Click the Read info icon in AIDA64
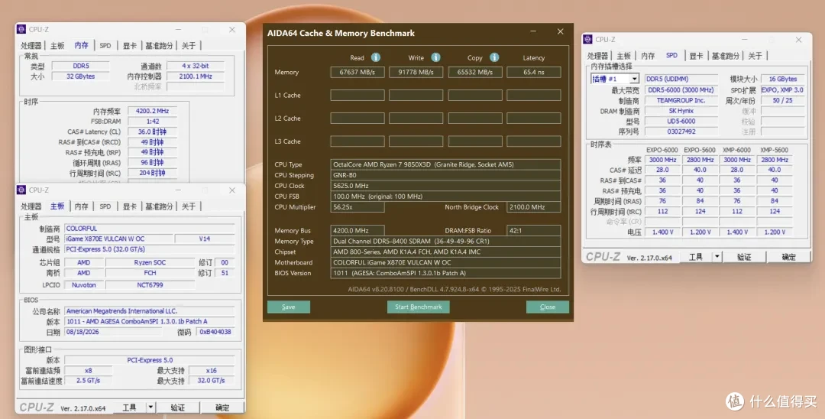Viewport: 825px width, 419px height. coord(376,57)
